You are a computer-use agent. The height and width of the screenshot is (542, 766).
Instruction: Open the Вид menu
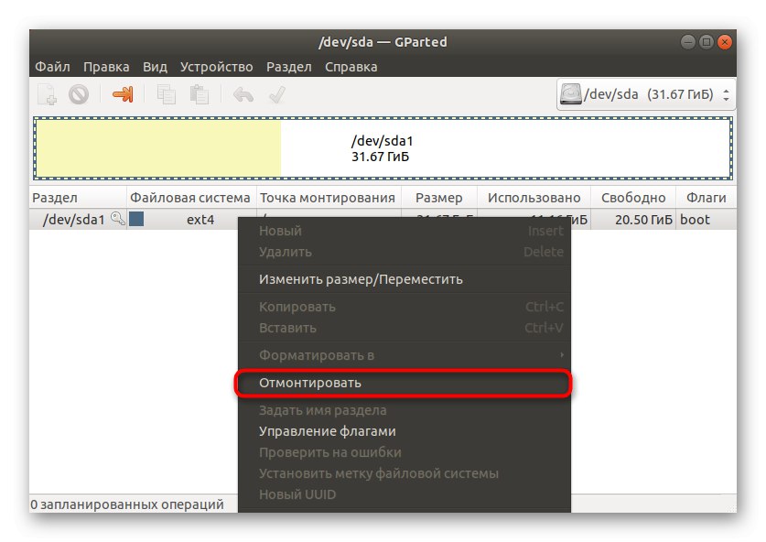(x=155, y=67)
